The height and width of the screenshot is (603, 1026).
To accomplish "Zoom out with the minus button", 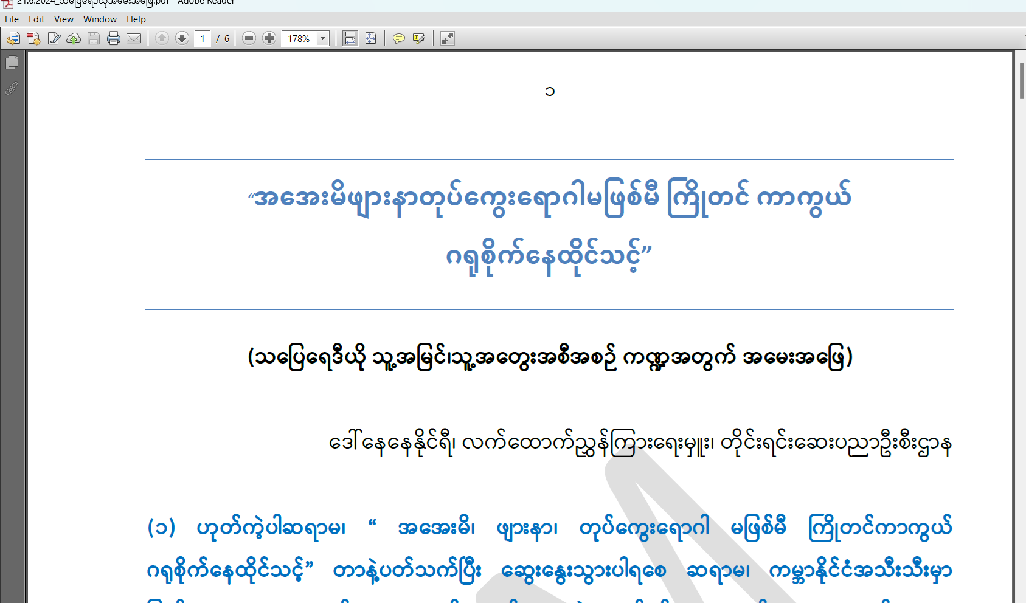I will (x=249, y=38).
